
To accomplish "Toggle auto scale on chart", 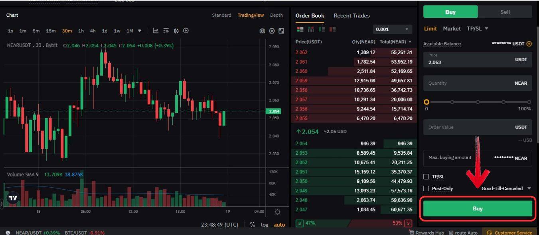I will coord(279,225).
